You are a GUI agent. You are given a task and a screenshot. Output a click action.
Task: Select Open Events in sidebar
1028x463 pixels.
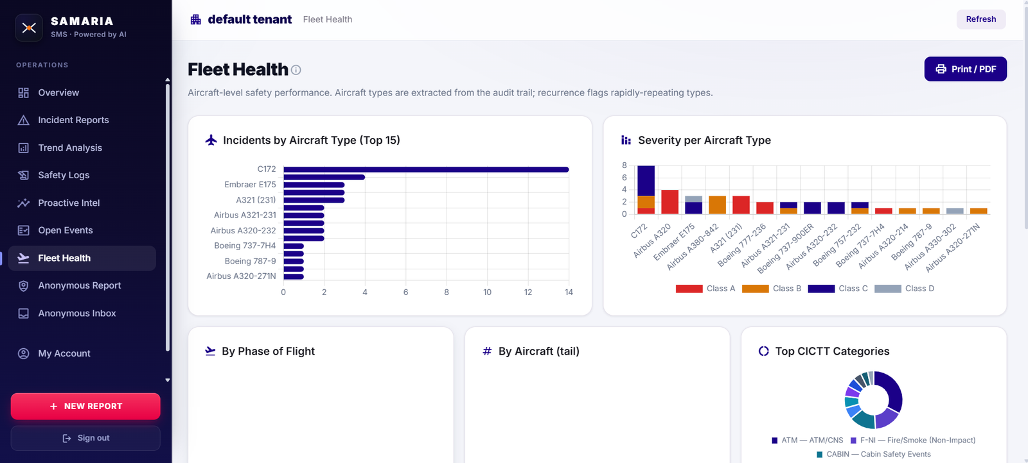coord(82,230)
